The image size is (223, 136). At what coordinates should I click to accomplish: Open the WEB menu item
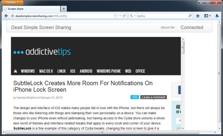click(x=128, y=71)
